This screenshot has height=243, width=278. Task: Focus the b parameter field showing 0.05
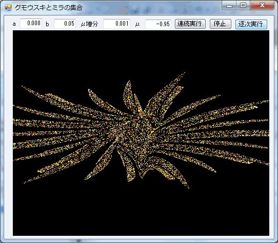coord(65,24)
